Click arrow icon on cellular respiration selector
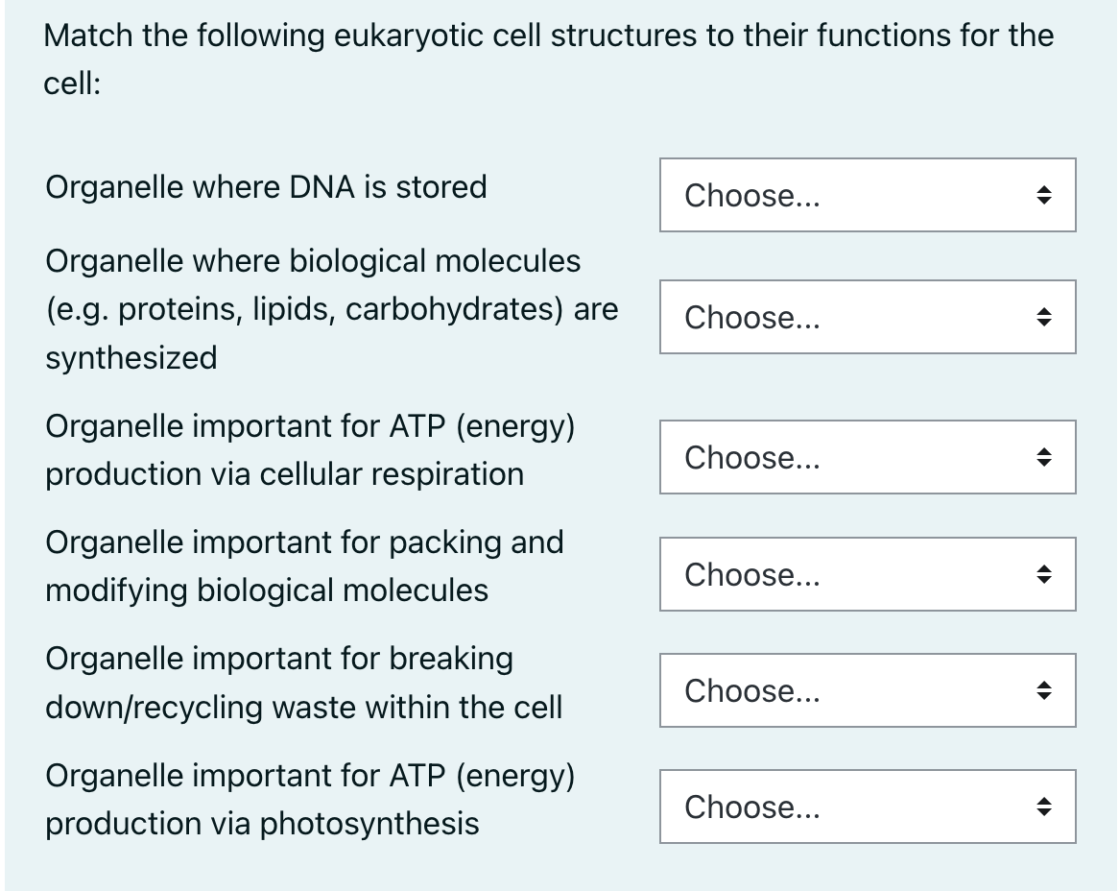 [x=1043, y=457]
